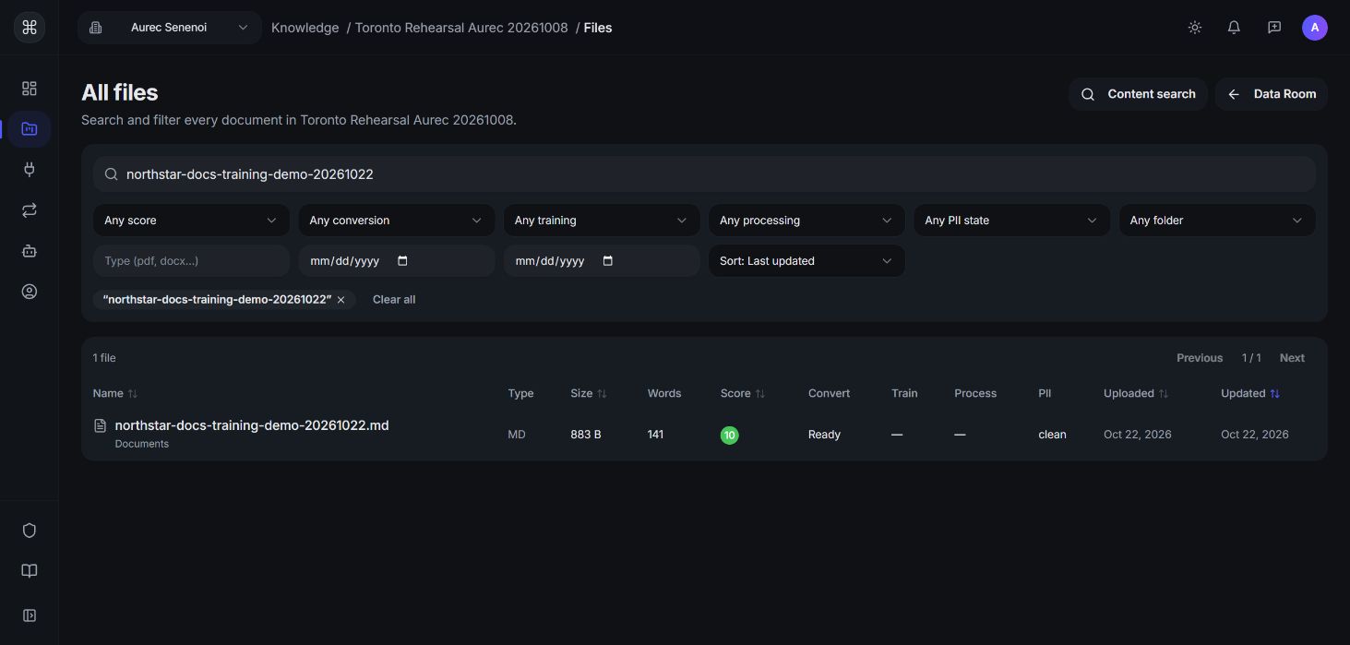Expand the Any processing dropdown

[x=806, y=221]
